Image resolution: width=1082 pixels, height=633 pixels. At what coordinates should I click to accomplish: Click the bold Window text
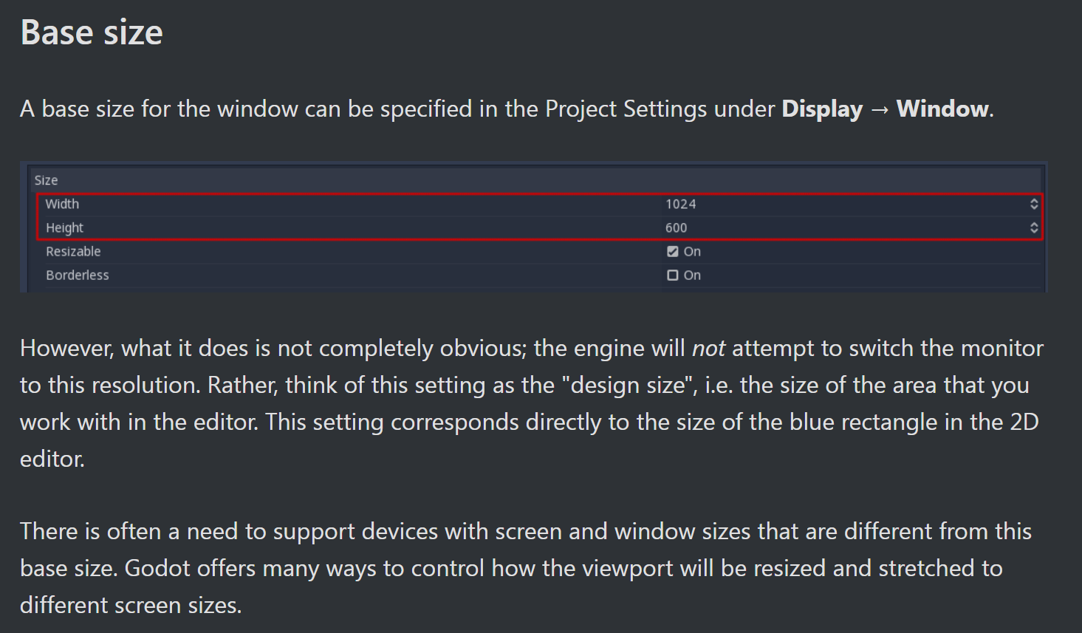click(942, 109)
